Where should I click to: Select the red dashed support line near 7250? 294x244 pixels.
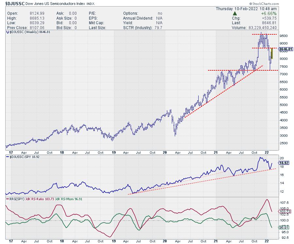[x=238, y=70]
